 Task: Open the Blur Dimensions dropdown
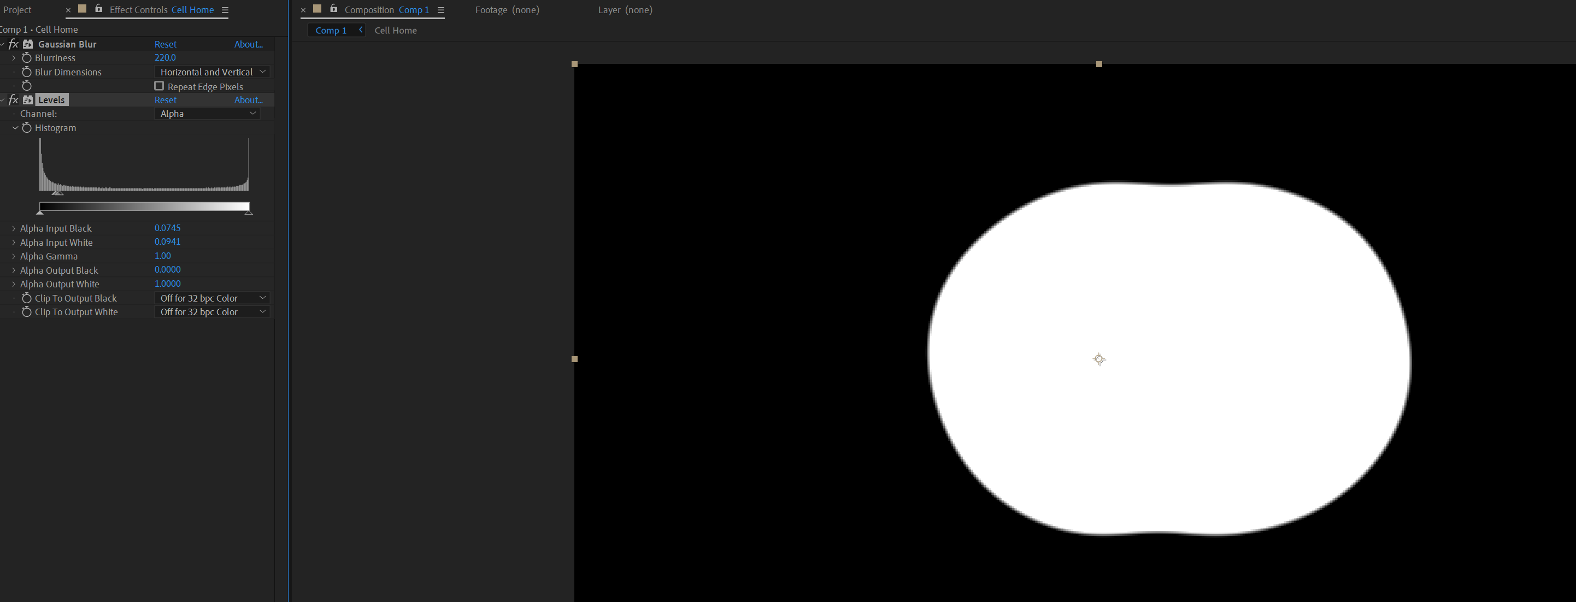tap(212, 72)
